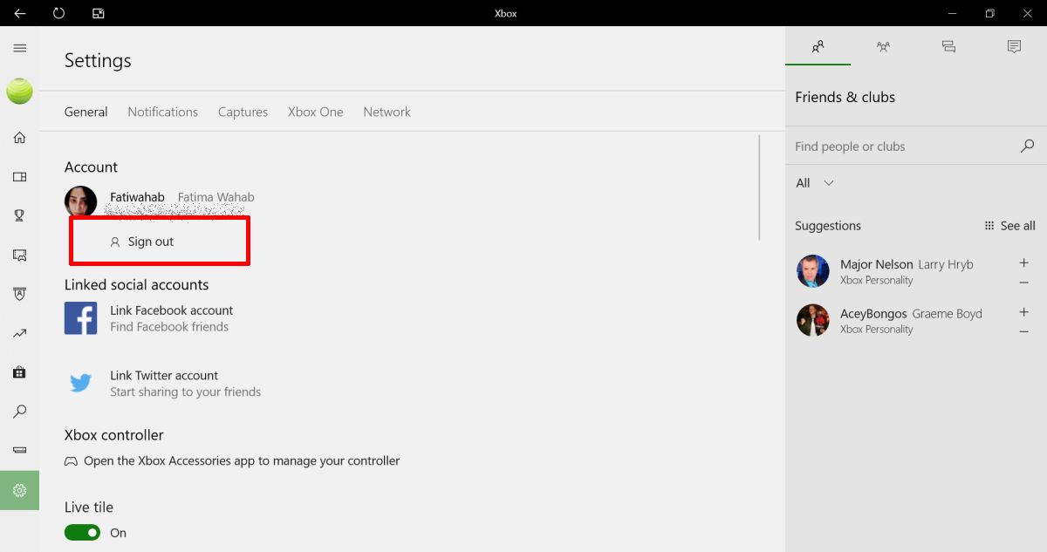
Task: Open the Microsoft Store bag icon
Action: [x=19, y=372]
